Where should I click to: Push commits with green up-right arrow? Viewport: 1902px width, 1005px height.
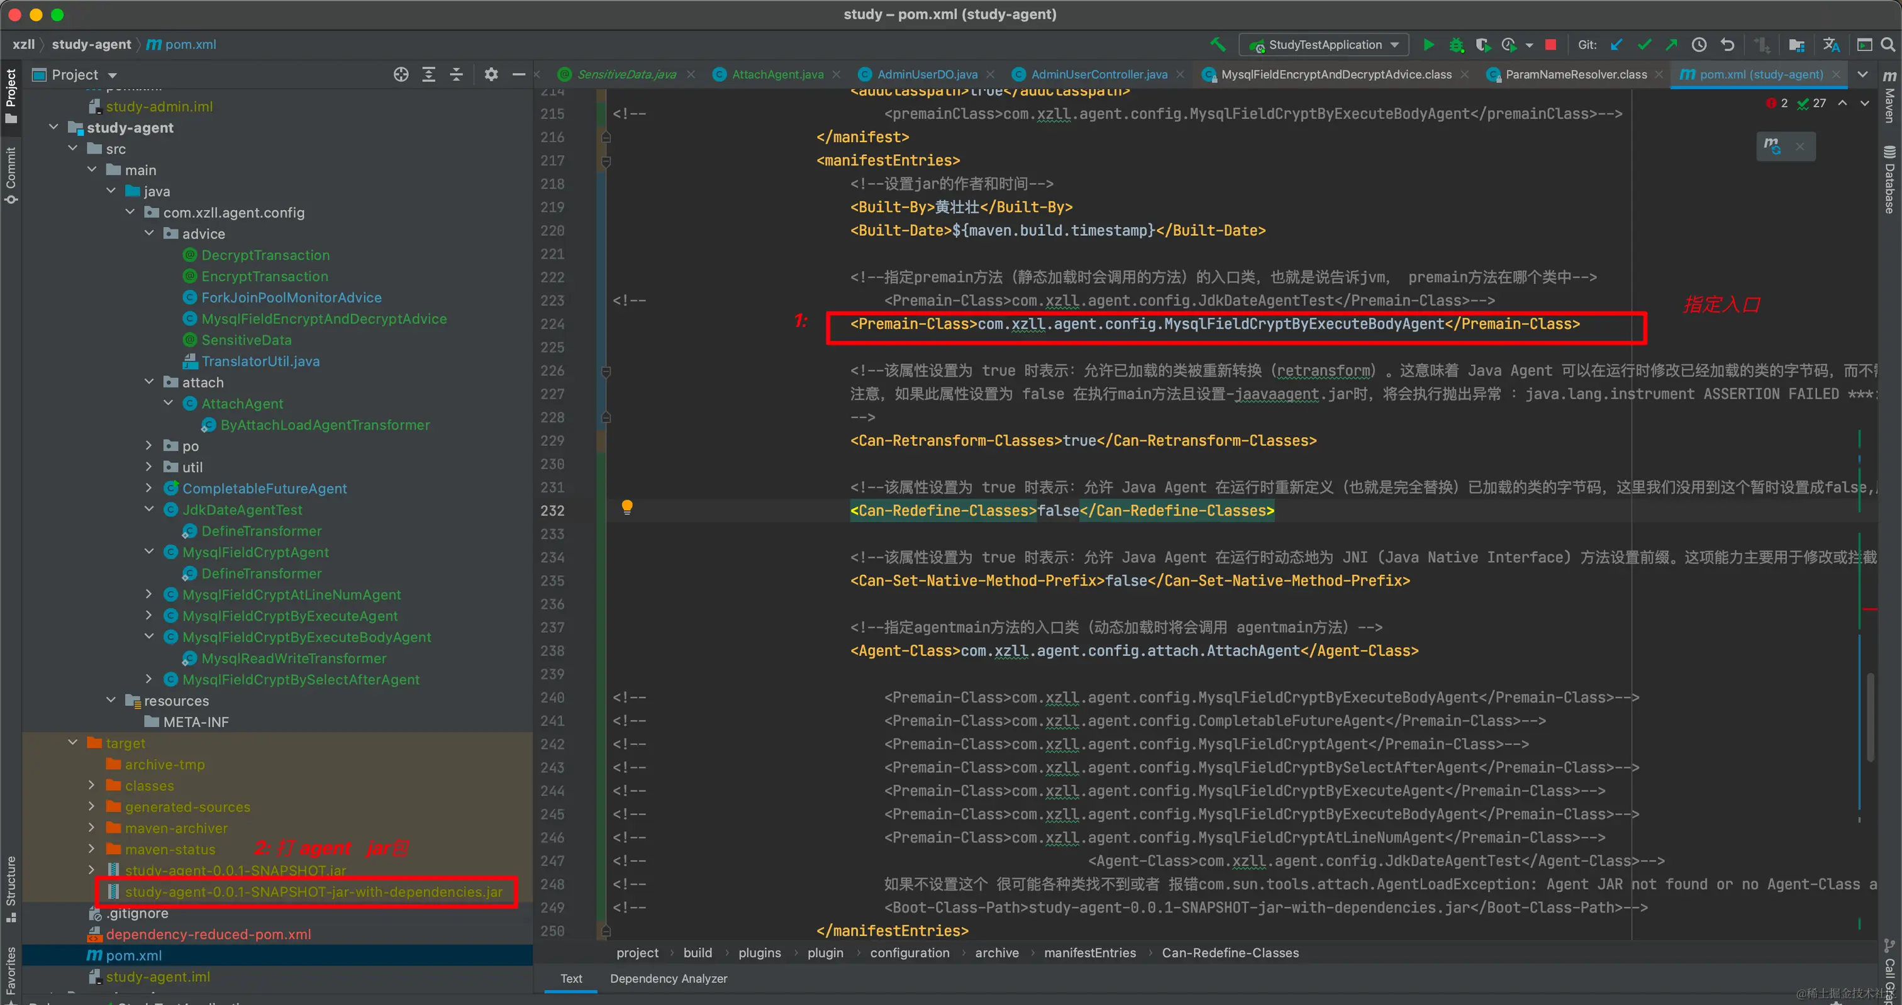coord(1672,45)
